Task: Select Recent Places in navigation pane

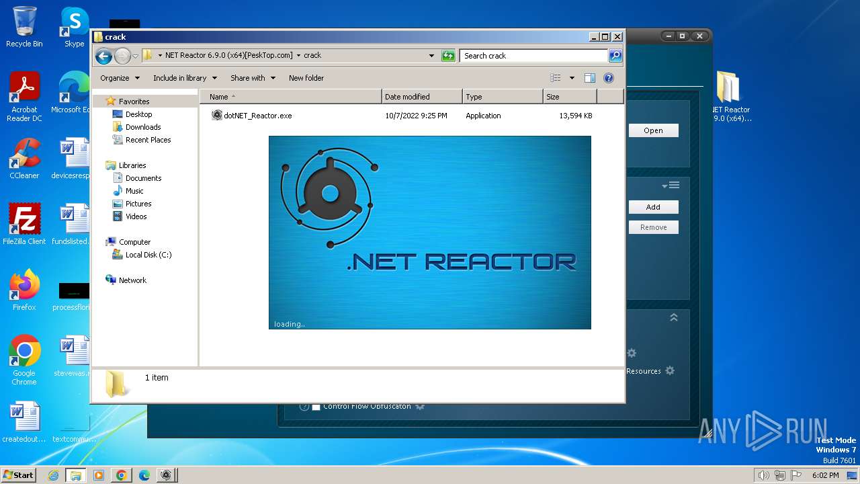Action: click(x=148, y=140)
